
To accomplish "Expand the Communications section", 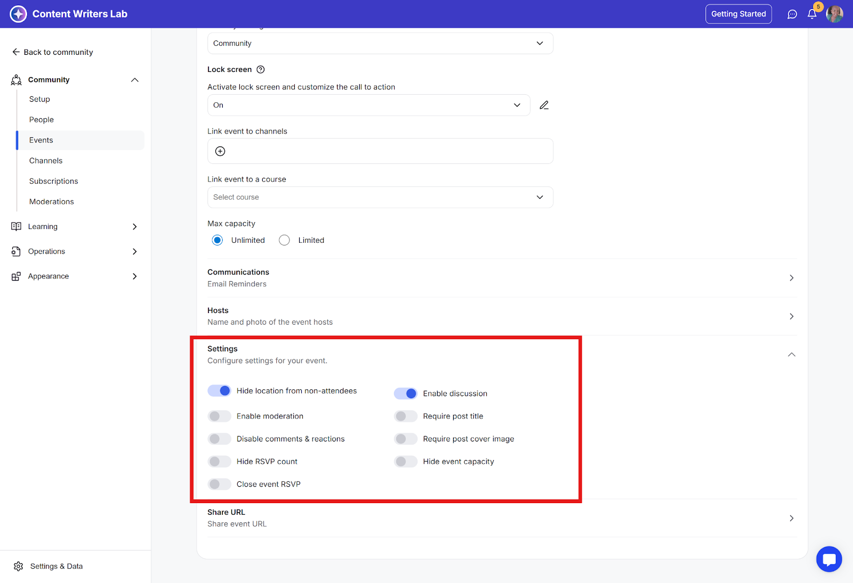I will click(791, 278).
